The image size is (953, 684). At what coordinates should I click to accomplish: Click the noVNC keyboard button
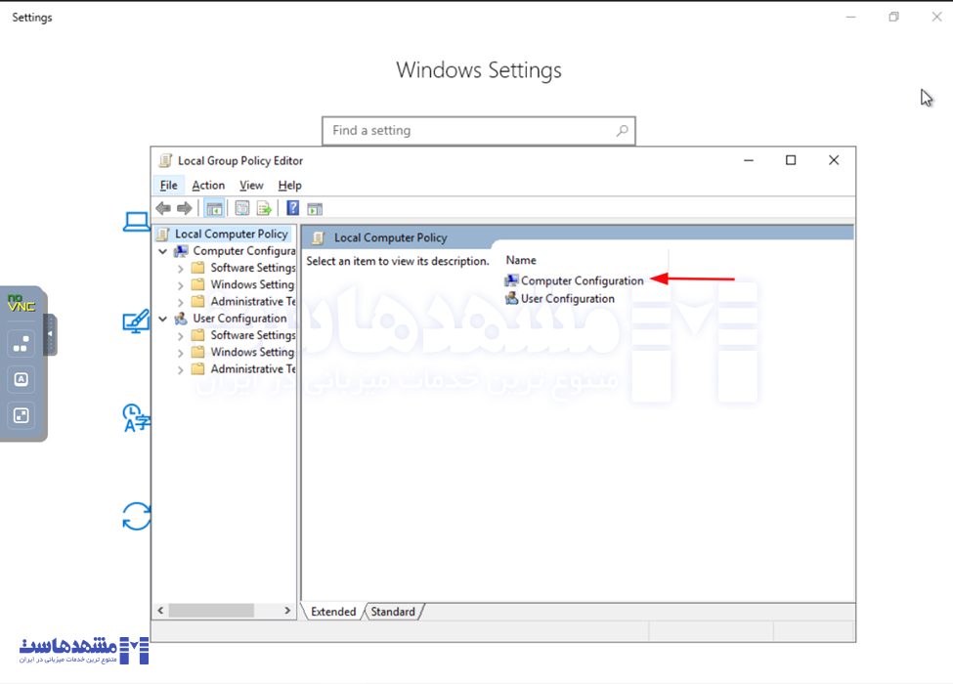pos(21,379)
